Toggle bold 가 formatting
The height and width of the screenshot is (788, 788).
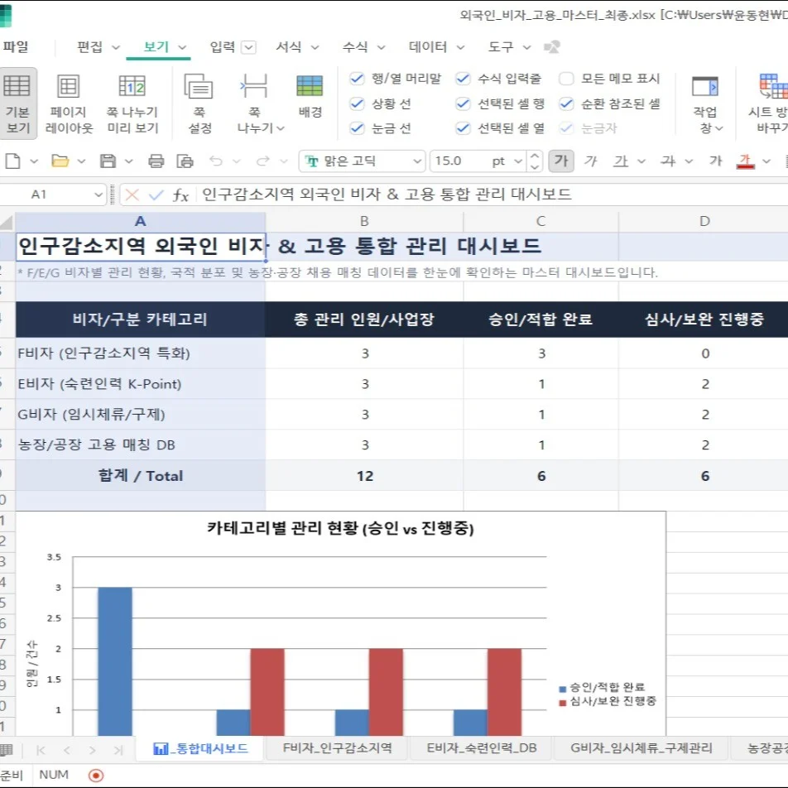tap(561, 161)
